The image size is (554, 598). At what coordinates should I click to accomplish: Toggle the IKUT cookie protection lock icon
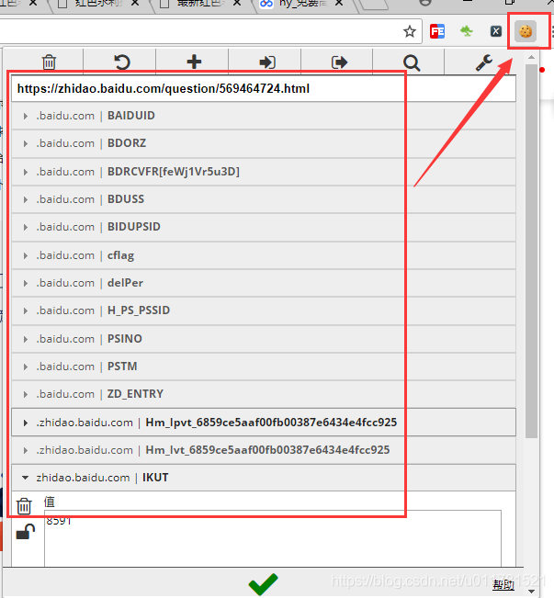(x=26, y=532)
